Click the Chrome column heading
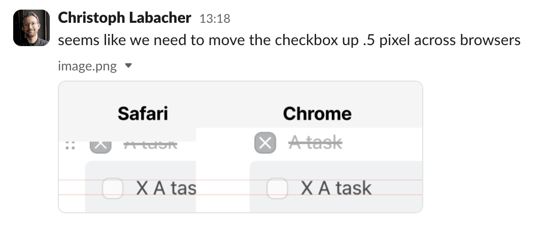 317,114
